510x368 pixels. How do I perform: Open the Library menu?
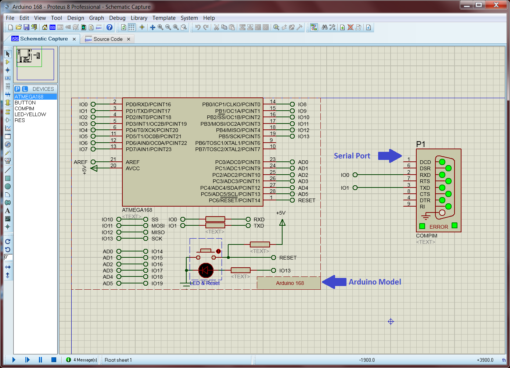pyautogui.click(x=139, y=18)
